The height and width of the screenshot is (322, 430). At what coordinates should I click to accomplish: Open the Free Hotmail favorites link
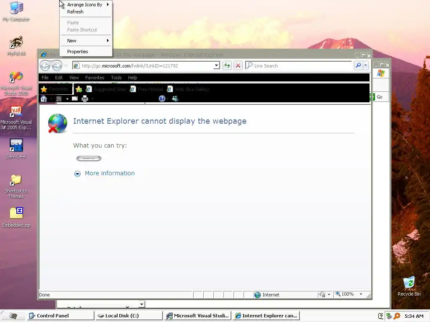click(147, 89)
